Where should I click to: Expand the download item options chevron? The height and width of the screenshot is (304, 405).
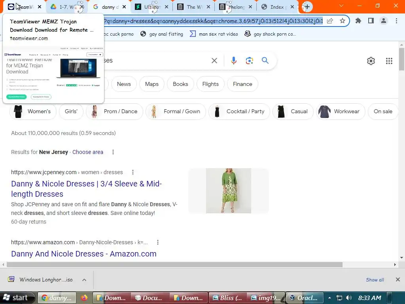coord(84,280)
